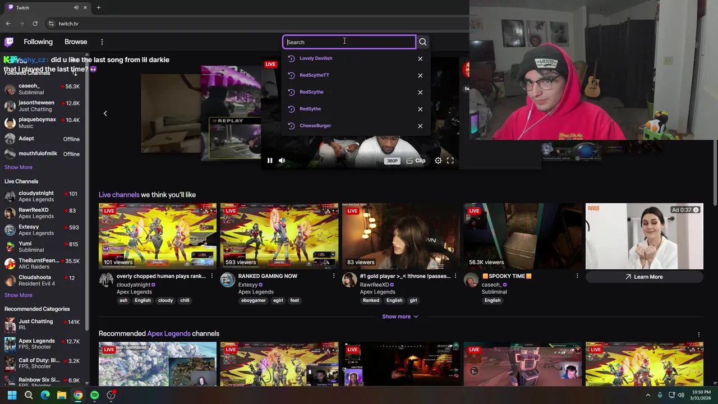
Task: Open cloudyatnight 101 viewers stream thumbnail
Action: [x=158, y=236]
